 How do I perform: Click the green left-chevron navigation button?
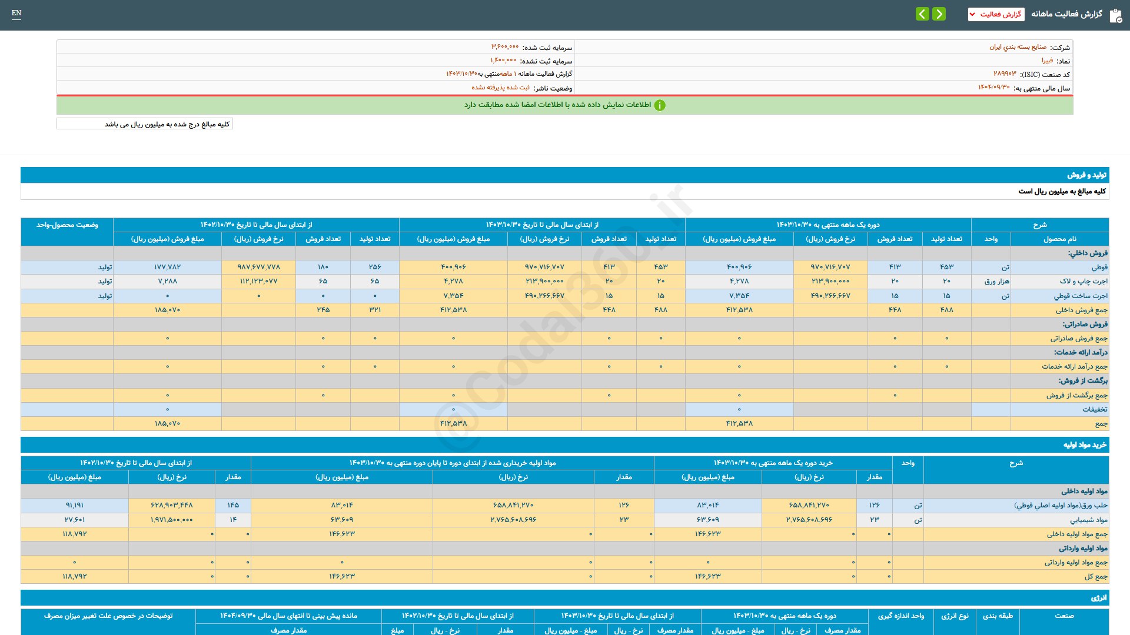[922, 14]
